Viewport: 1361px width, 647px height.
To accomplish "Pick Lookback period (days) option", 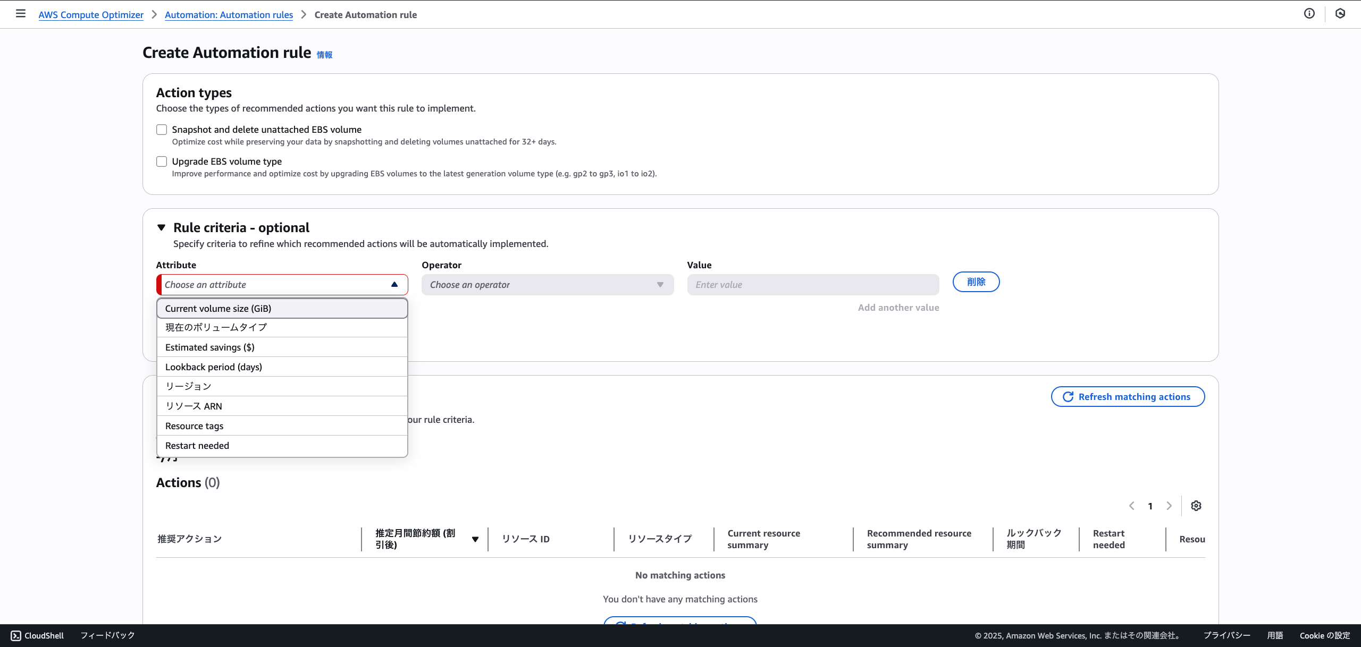I will tap(214, 367).
